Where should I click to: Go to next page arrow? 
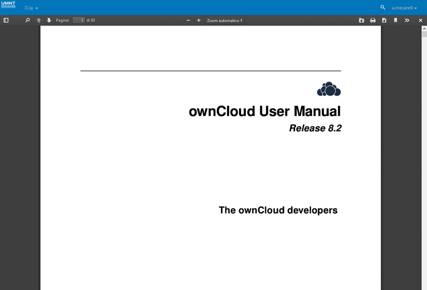coord(49,20)
